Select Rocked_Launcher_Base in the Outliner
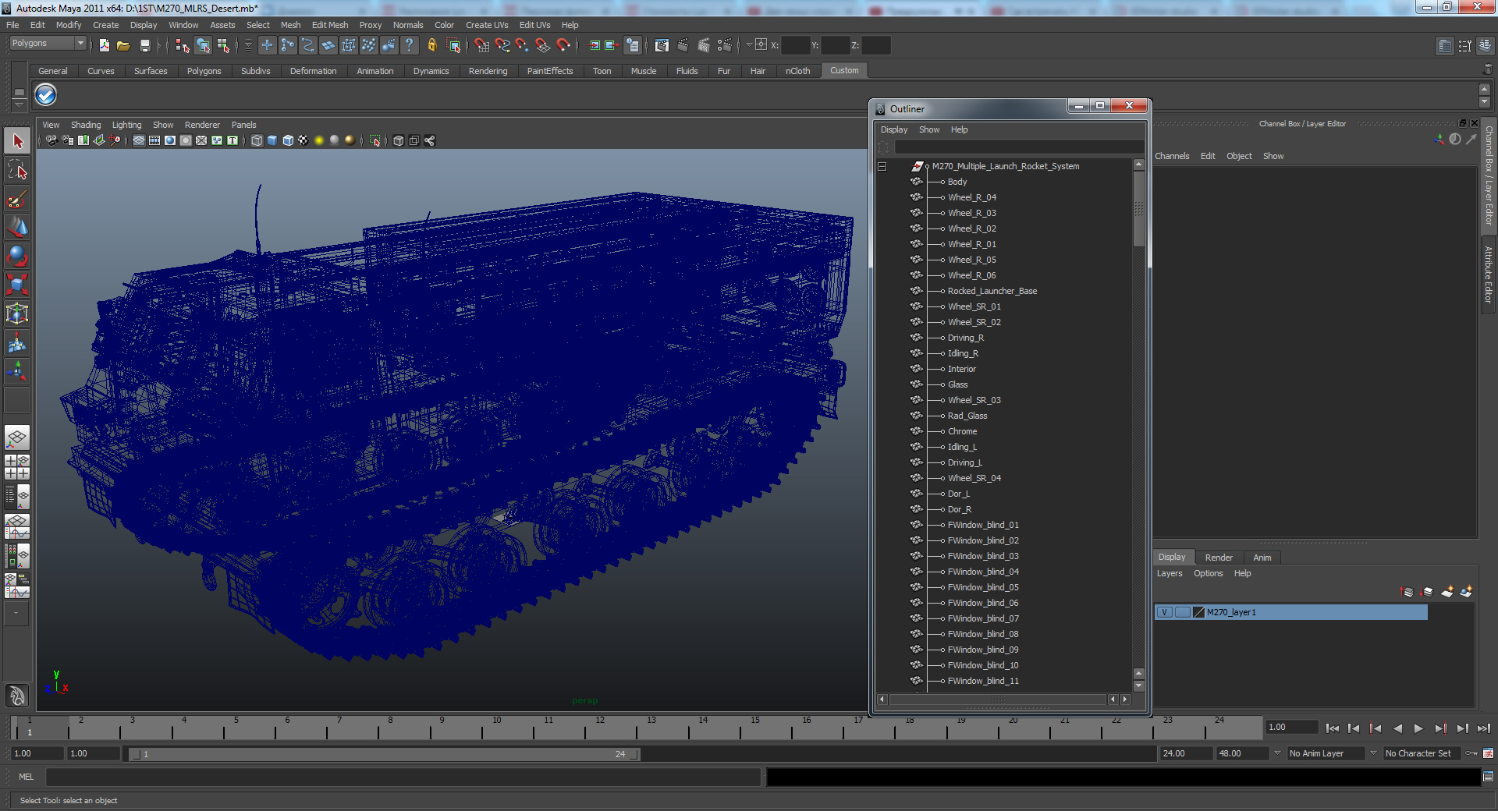Image resolution: width=1498 pixels, height=811 pixels. pyautogui.click(x=992, y=291)
